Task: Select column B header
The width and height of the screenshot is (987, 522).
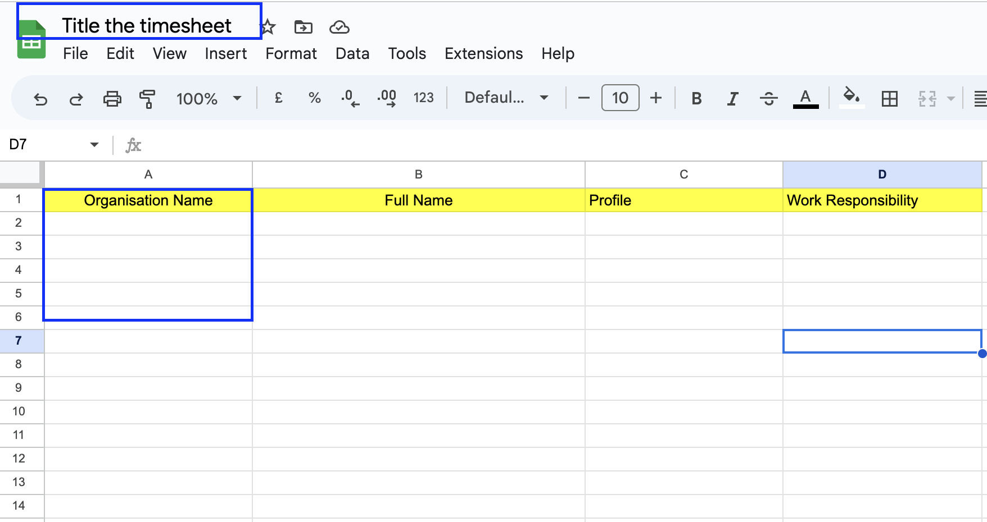Action: [x=419, y=175]
